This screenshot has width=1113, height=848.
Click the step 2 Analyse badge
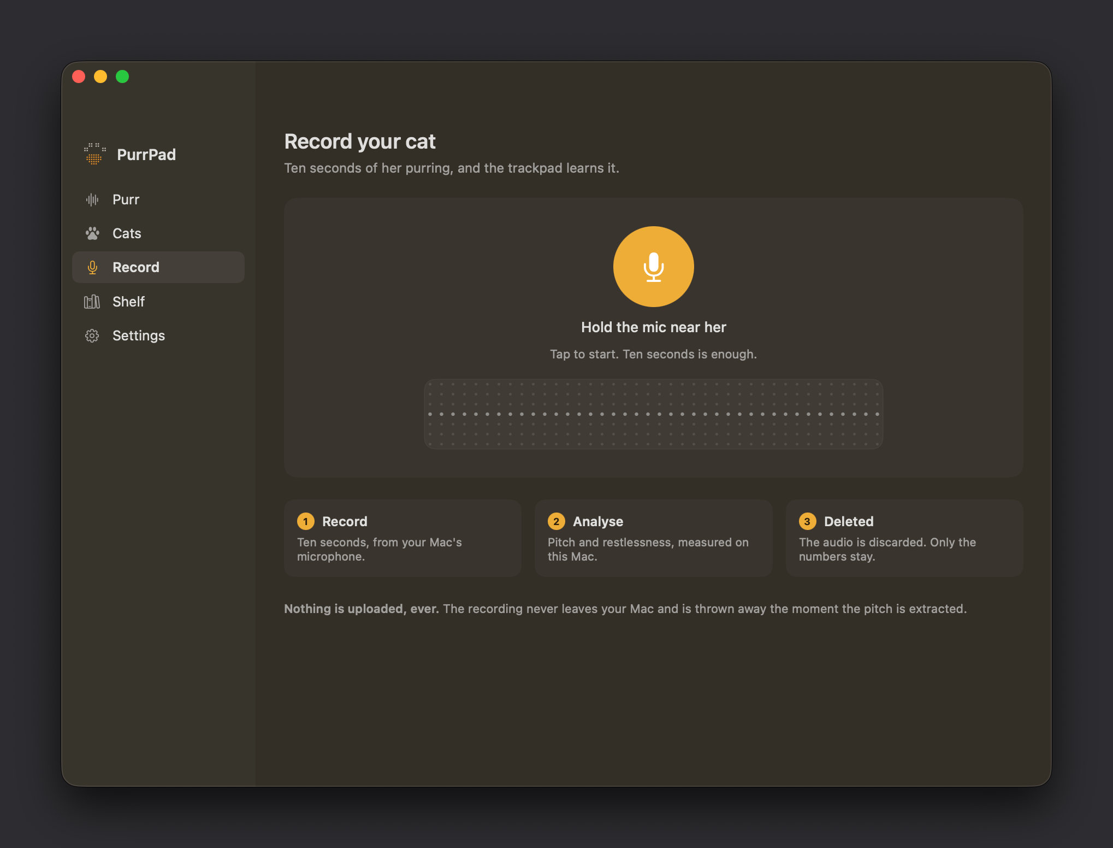pyautogui.click(x=556, y=521)
